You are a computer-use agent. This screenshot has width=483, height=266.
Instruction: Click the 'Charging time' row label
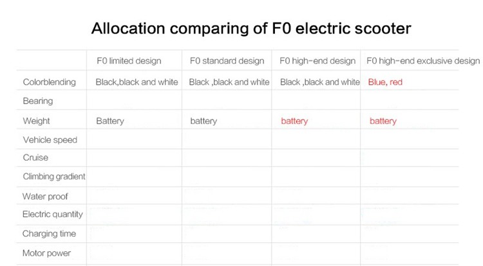tap(49, 234)
